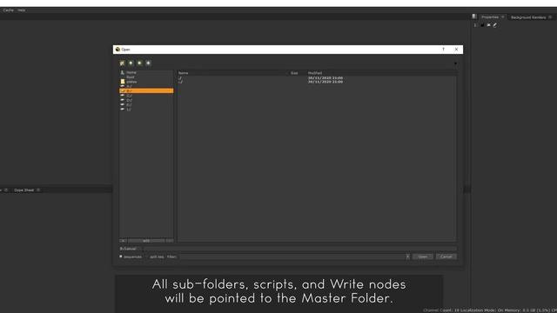Image resolution: width=557 pixels, height=313 pixels.
Task: Click the remove favorite minus button
Action: point(170,241)
